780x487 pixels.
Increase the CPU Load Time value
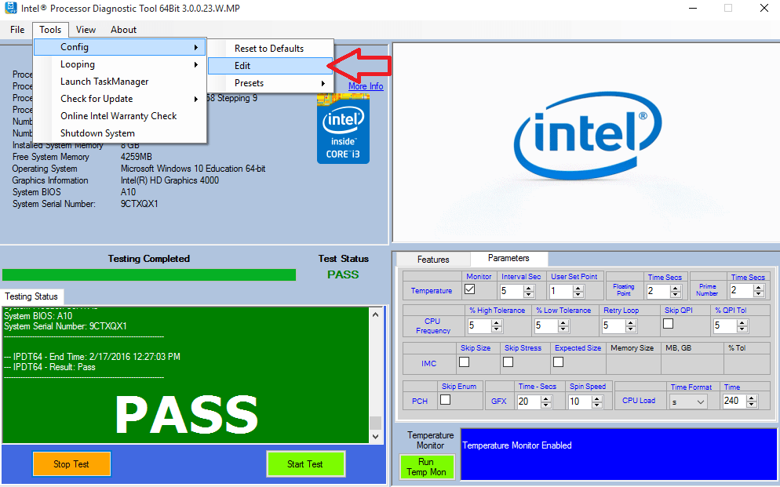[752, 398]
